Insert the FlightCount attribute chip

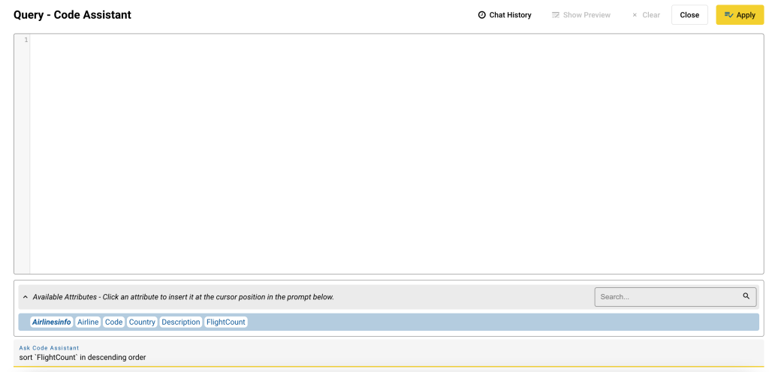click(226, 322)
